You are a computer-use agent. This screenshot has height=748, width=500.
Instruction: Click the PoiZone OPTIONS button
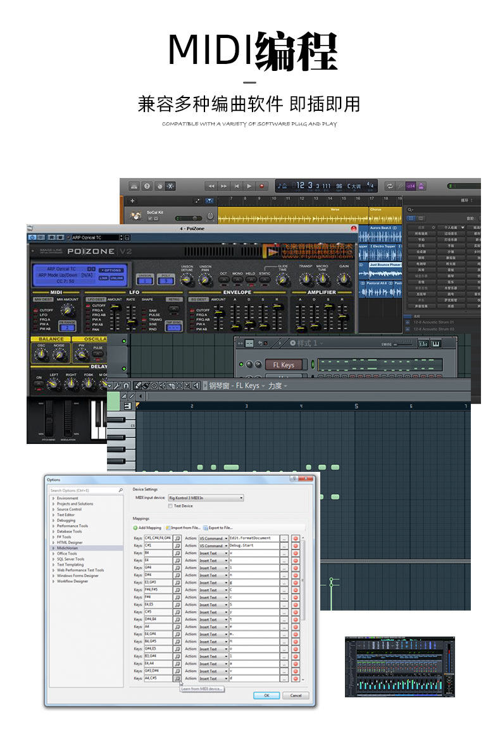111,270
